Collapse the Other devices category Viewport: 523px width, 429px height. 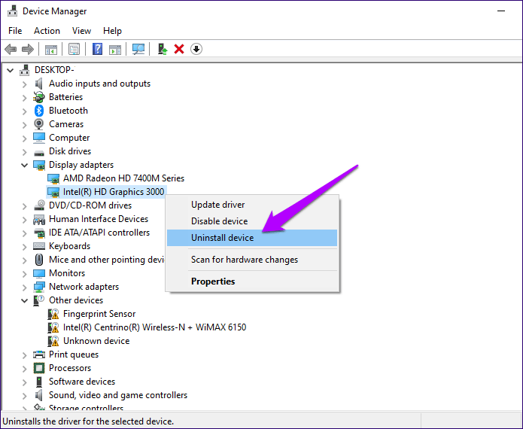coord(24,300)
